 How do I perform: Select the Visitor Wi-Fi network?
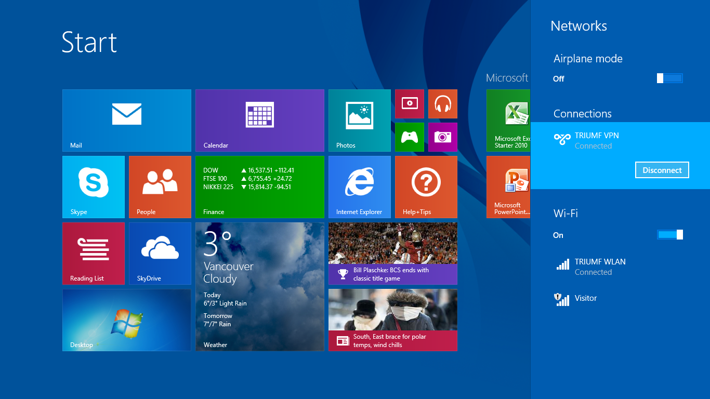click(585, 298)
